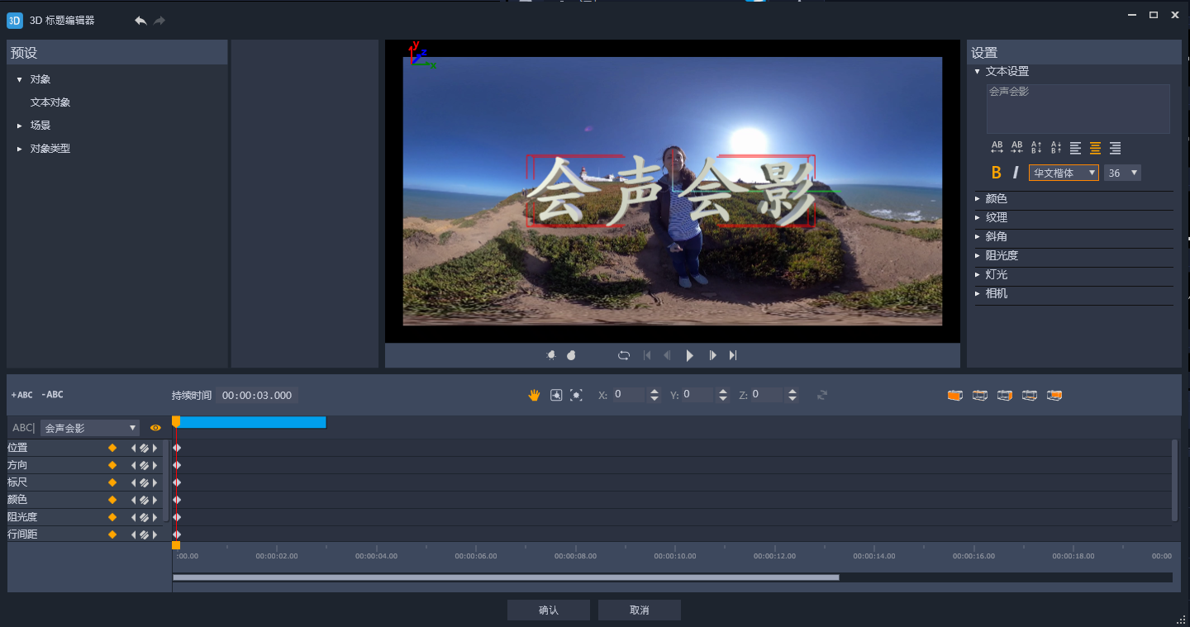
Task: Toggle keyframe diamond for 阻光度
Action: [112, 517]
